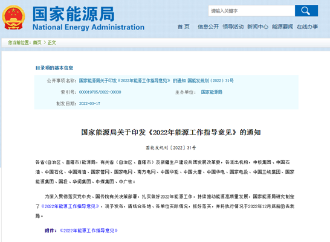Click the national emblem logo
Image resolution: width=330 pixels, height=242 pixels.
14,18
